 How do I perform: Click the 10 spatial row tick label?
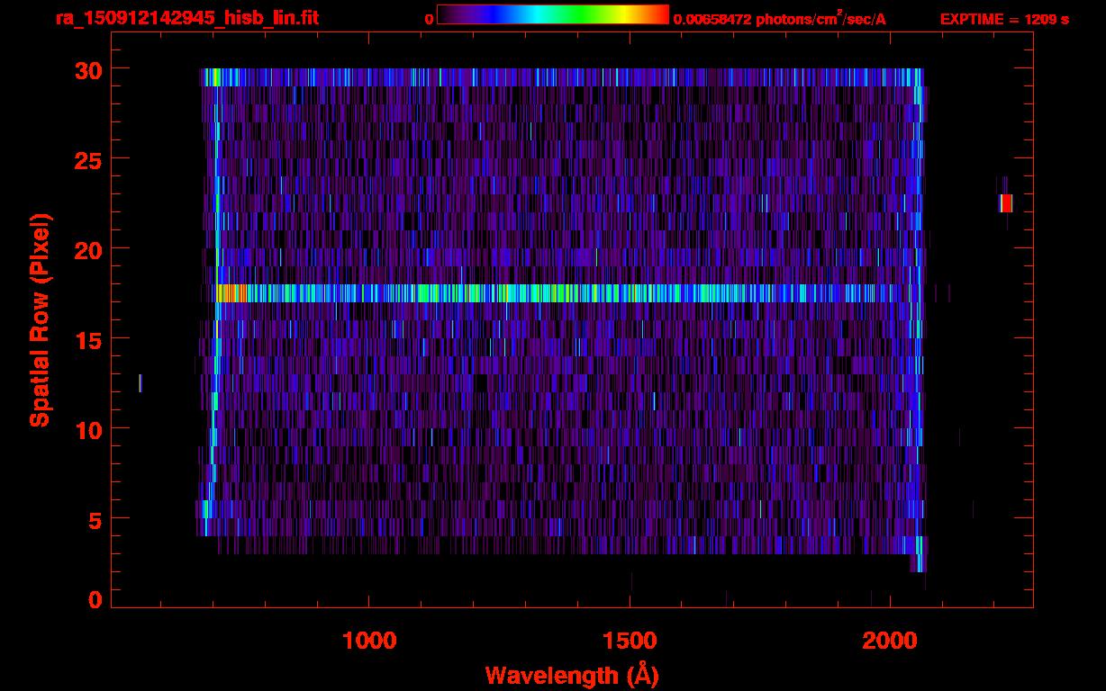(x=88, y=429)
